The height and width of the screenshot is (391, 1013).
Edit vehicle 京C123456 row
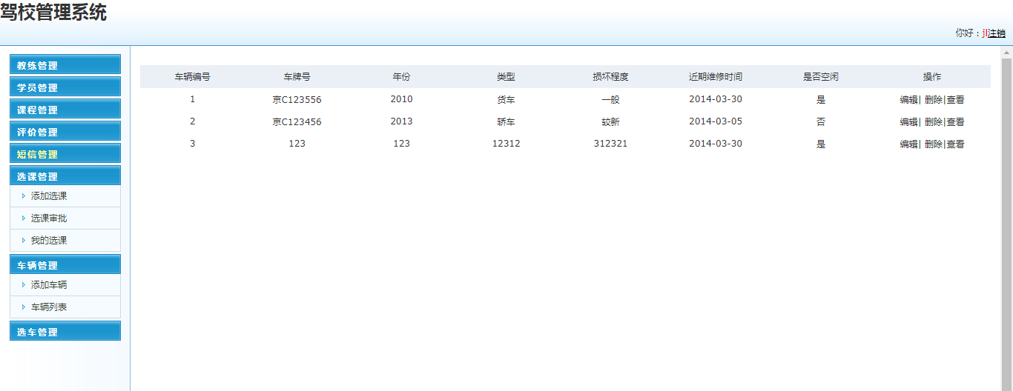coord(908,122)
